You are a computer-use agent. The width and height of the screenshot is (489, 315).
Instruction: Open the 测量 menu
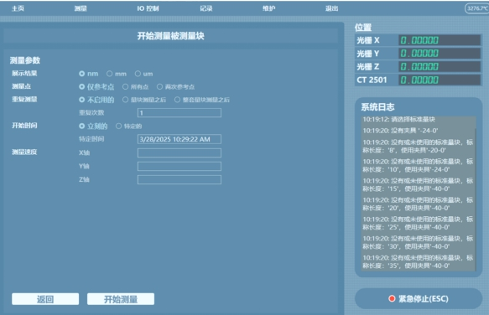(x=81, y=8)
